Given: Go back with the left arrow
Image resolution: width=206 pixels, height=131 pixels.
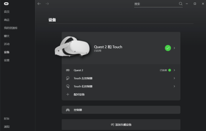Looking at the screenshot, I should point(39,4).
